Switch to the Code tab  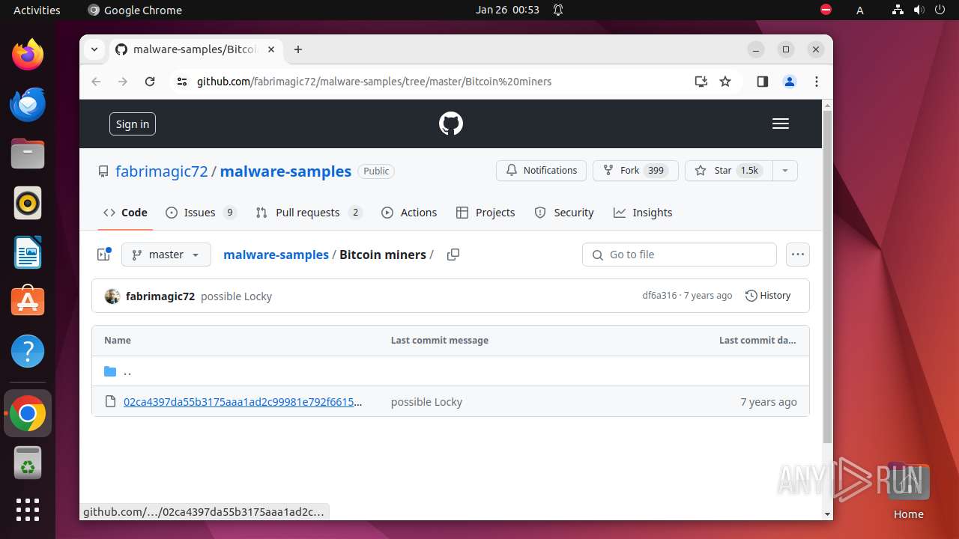point(126,213)
